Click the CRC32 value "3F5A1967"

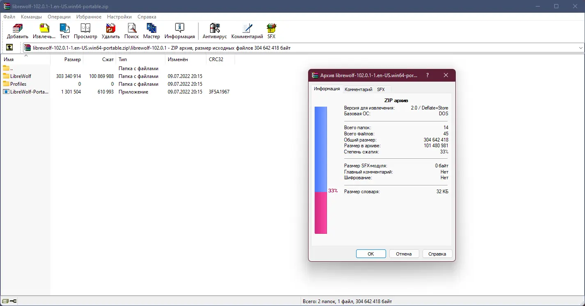pyautogui.click(x=219, y=92)
